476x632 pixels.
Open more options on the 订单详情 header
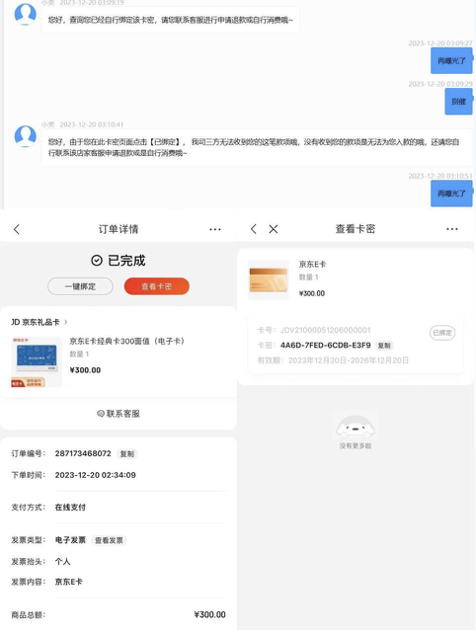(x=215, y=229)
